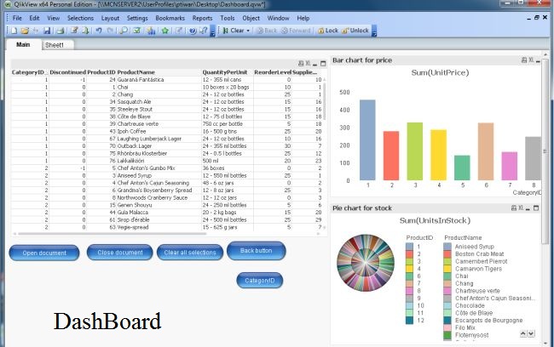Minimize the table box object
The image size is (554, 347).
(315, 64)
